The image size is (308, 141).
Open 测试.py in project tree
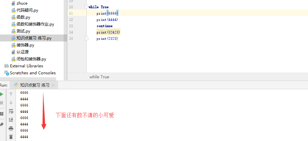23,31
